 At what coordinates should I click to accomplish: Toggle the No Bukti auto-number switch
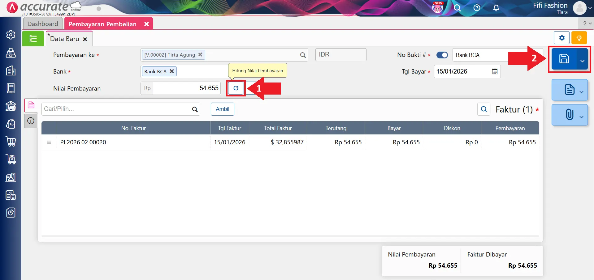pyautogui.click(x=442, y=55)
